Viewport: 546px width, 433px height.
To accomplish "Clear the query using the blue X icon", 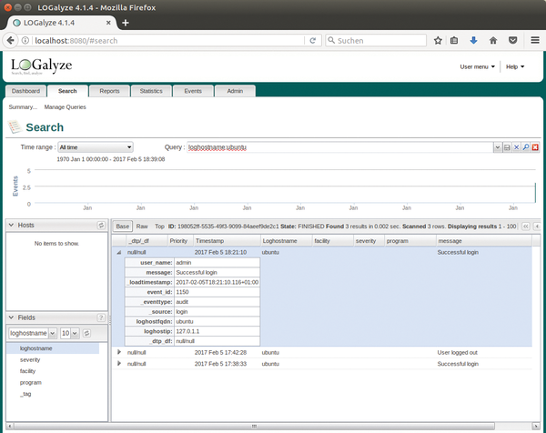I will (516, 146).
